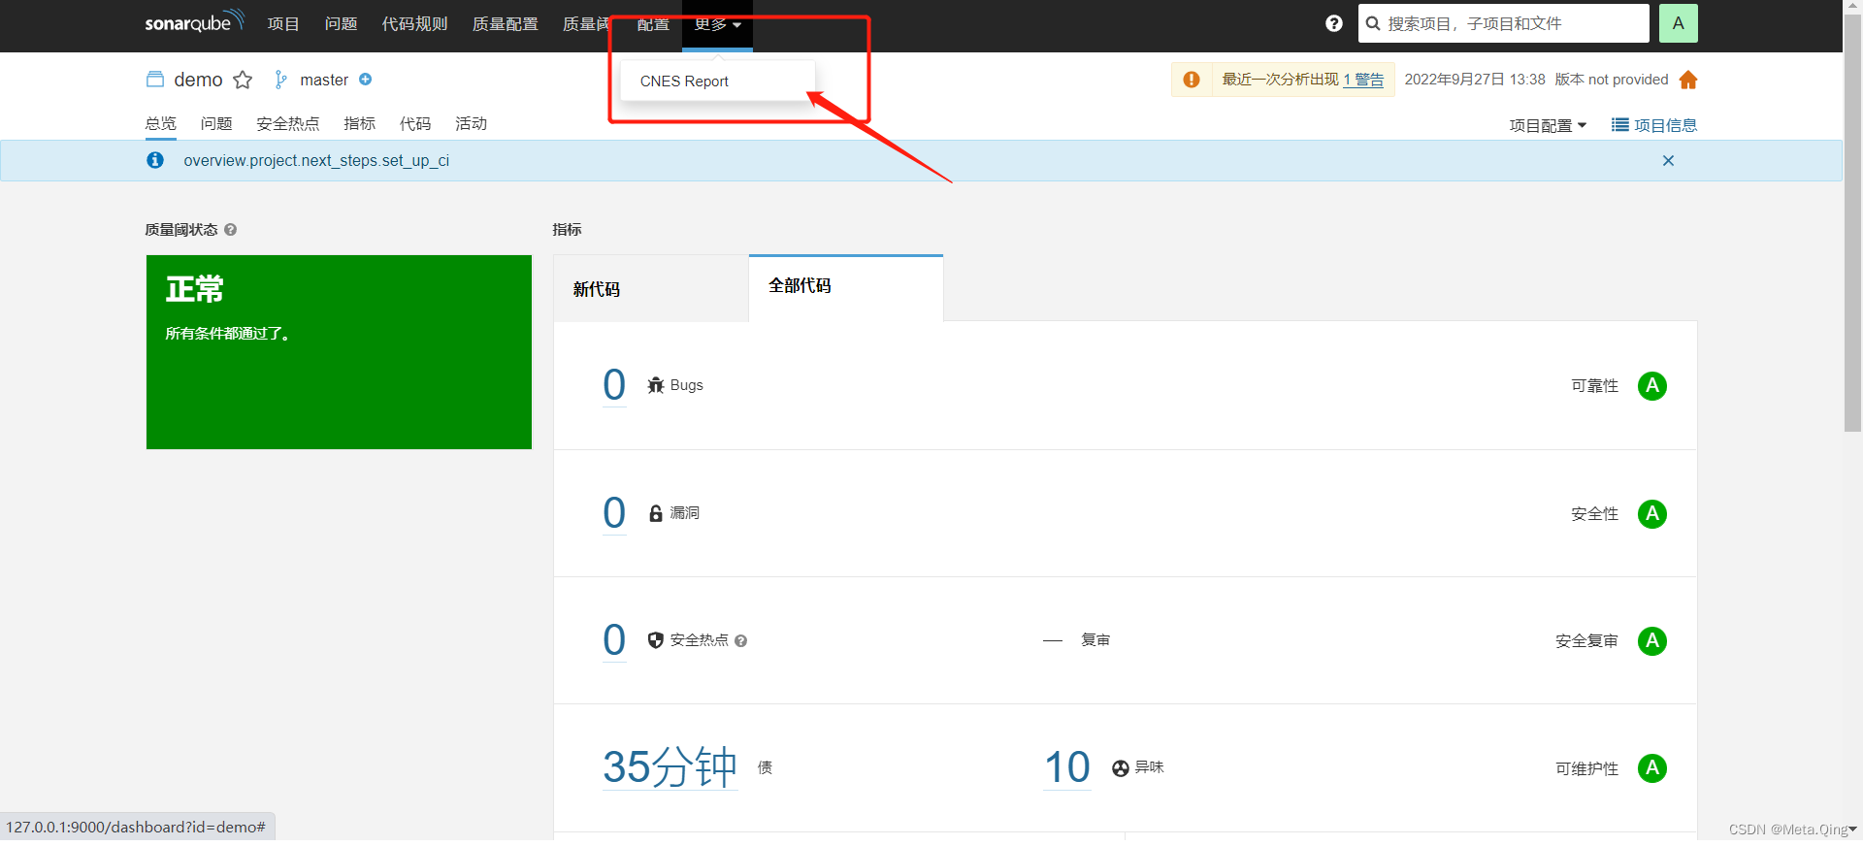Switch to project 问题 tab
Image resolution: width=1863 pixels, height=846 pixels.
click(x=216, y=123)
